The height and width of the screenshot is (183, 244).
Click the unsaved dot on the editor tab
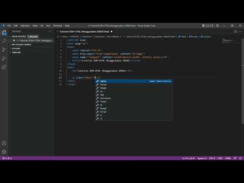click(111, 32)
